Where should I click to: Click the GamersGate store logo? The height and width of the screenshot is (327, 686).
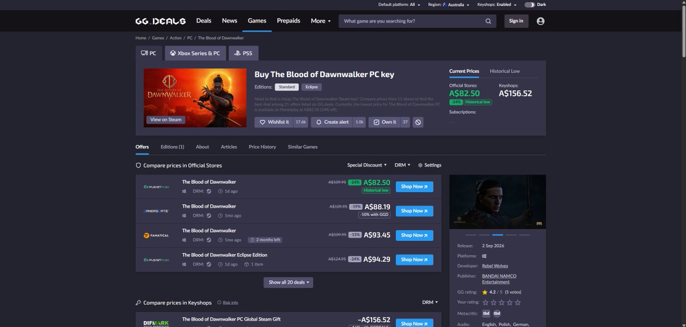click(156, 211)
